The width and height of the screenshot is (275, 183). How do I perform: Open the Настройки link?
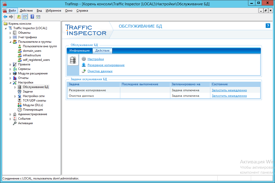click(96, 59)
